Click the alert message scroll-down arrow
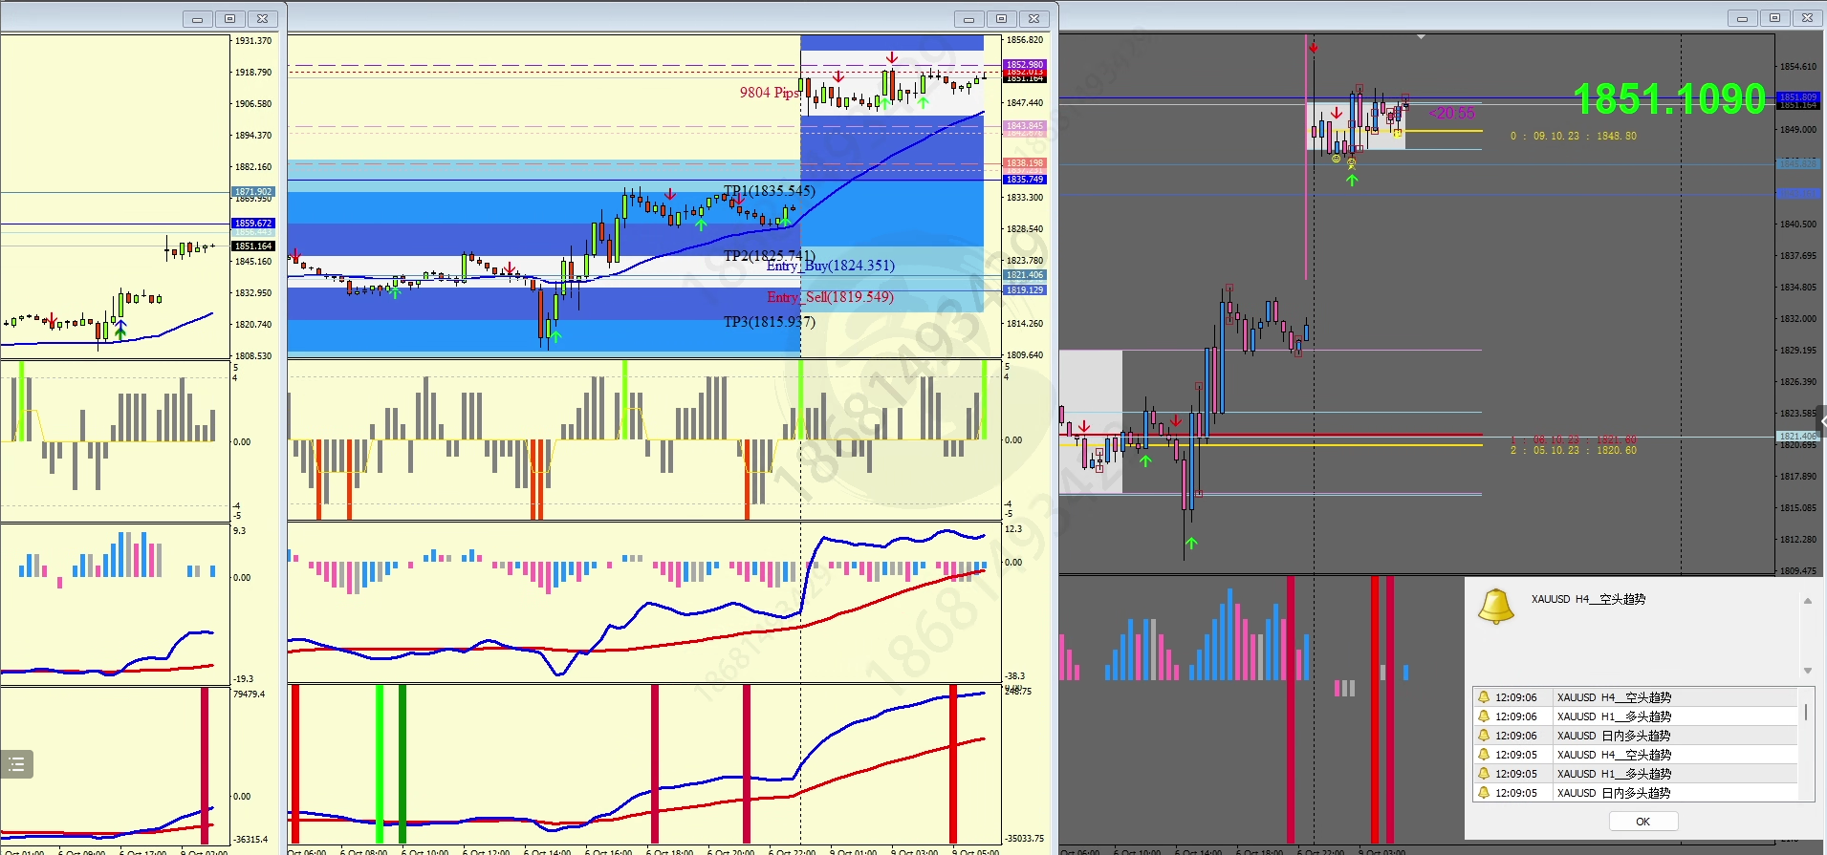The width and height of the screenshot is (1827, 855). click(x=1807, y=671)
